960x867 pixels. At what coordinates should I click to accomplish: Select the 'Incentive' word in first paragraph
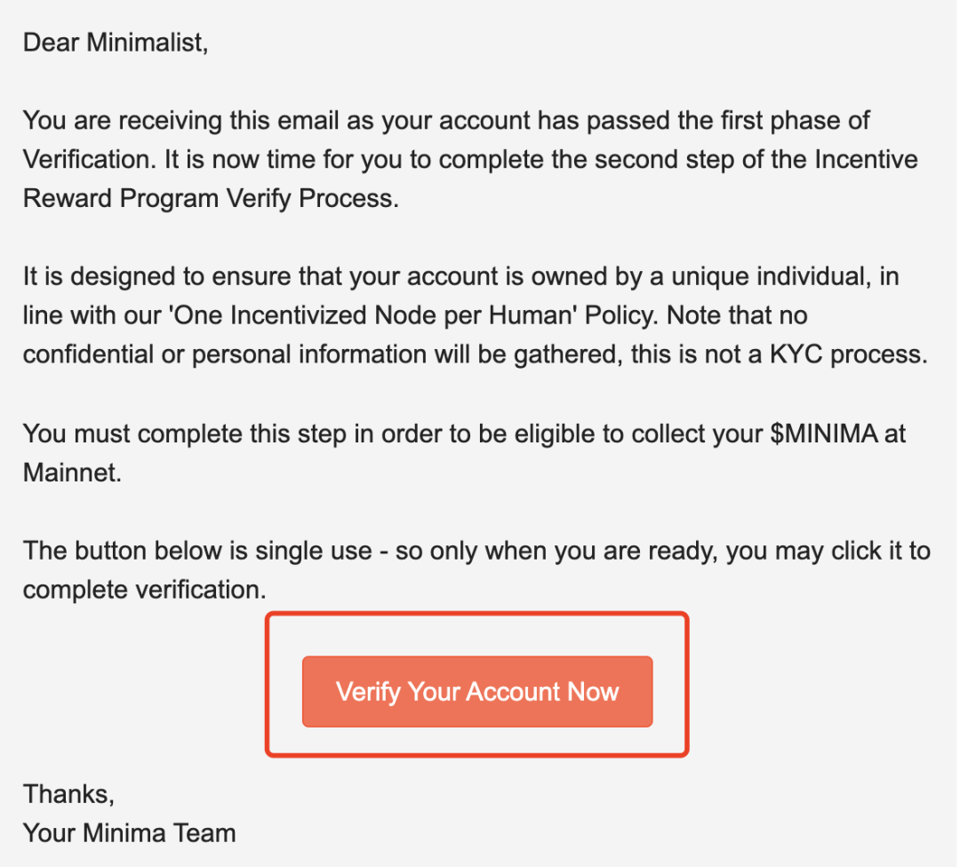coord(866,160)
